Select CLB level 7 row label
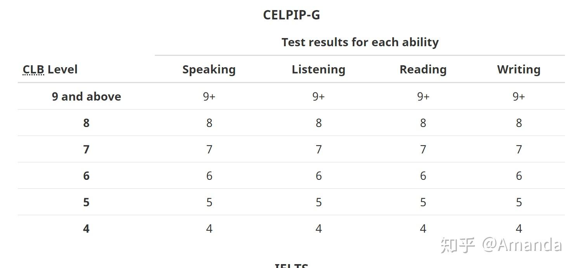Screen dimensions: 577x268 (x=86, y=150)
